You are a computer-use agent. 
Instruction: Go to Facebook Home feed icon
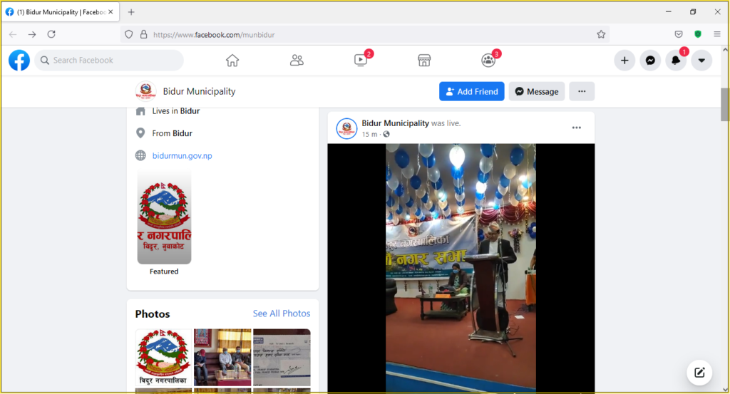click(x=232, y=61)
